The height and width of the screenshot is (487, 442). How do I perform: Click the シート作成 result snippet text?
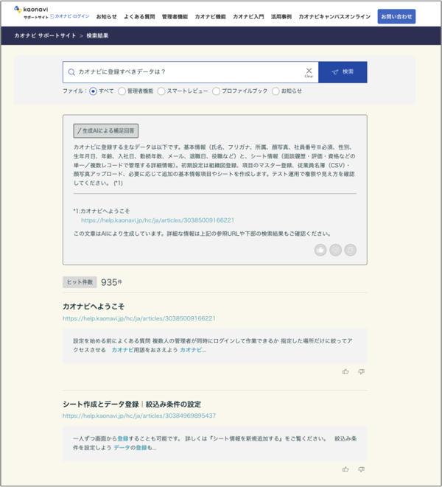(214, 444)
